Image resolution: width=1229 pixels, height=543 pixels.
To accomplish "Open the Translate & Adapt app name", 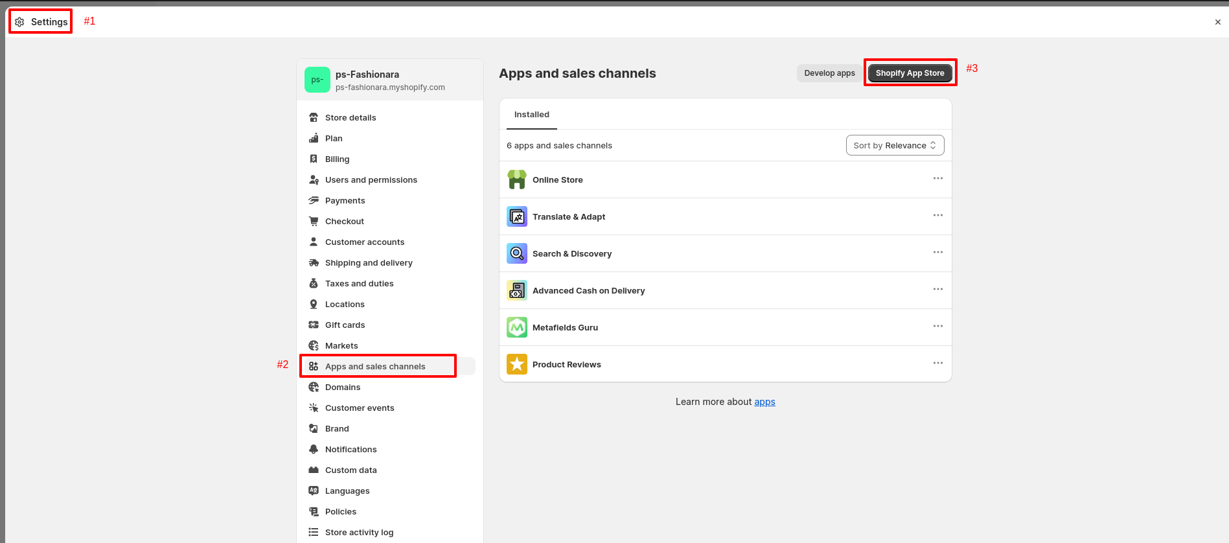I will point(569,217).
